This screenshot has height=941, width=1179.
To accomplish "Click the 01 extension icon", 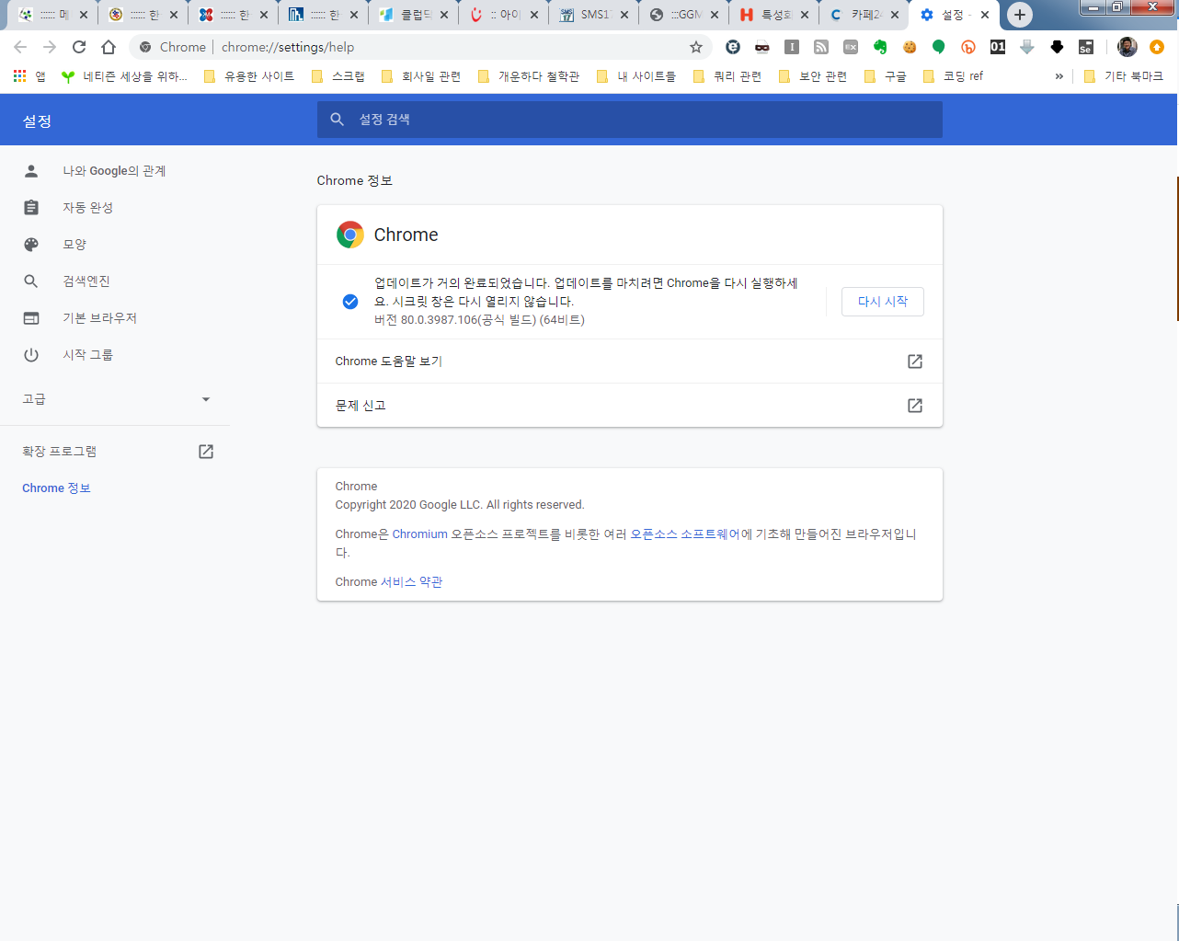I will pos(998,47).
